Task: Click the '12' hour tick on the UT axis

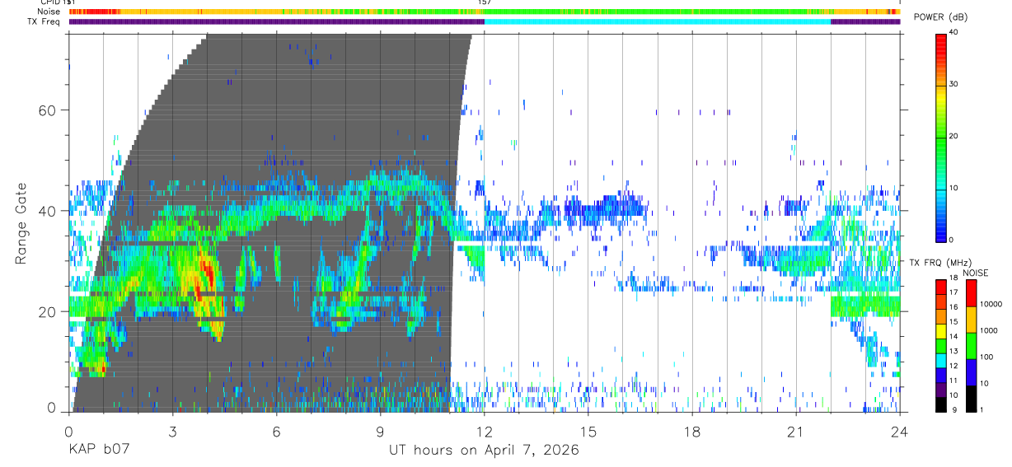Action: tap(485, 432)
